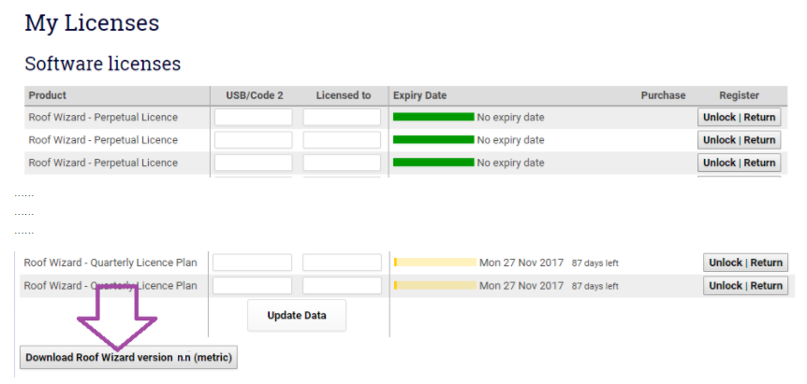Screen dimensions: 807x384
Task: Click the Licensed to column header
Action: point(344,95)
